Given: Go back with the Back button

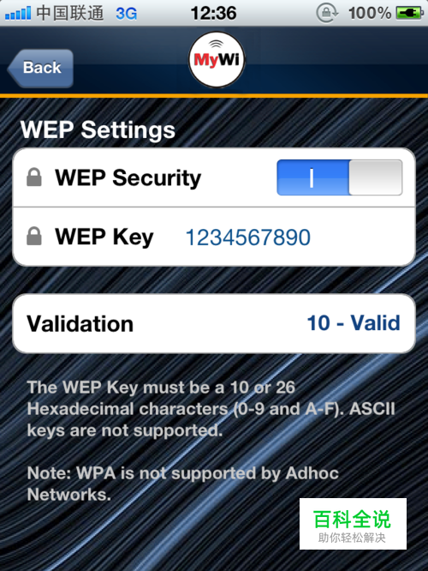Looking at the screenshot, I should 40,68.
